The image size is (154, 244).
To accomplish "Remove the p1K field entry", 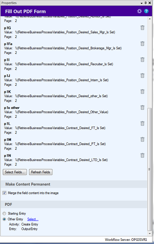I will pyautogui.click(x=142, y=91).
